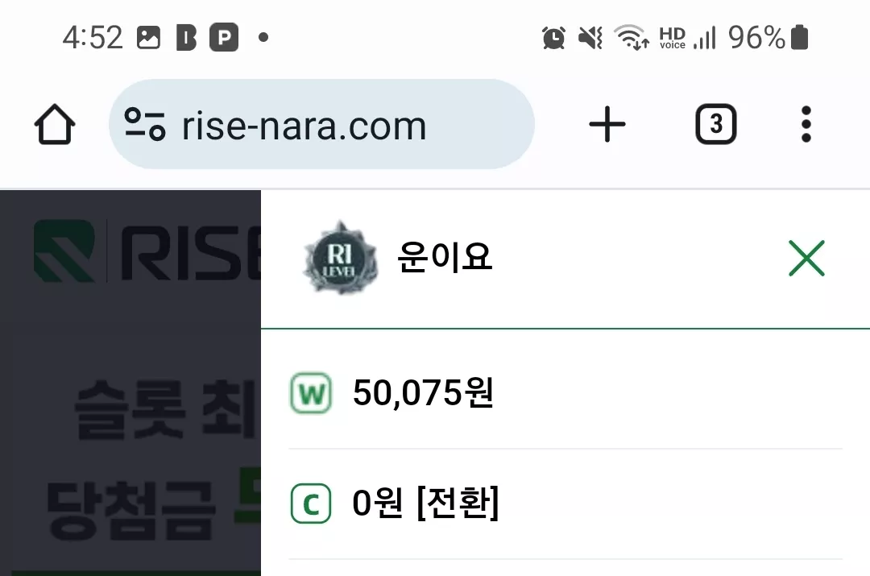Tap the gallery image notification icon
Screen dimensions: 870x576
149,38
